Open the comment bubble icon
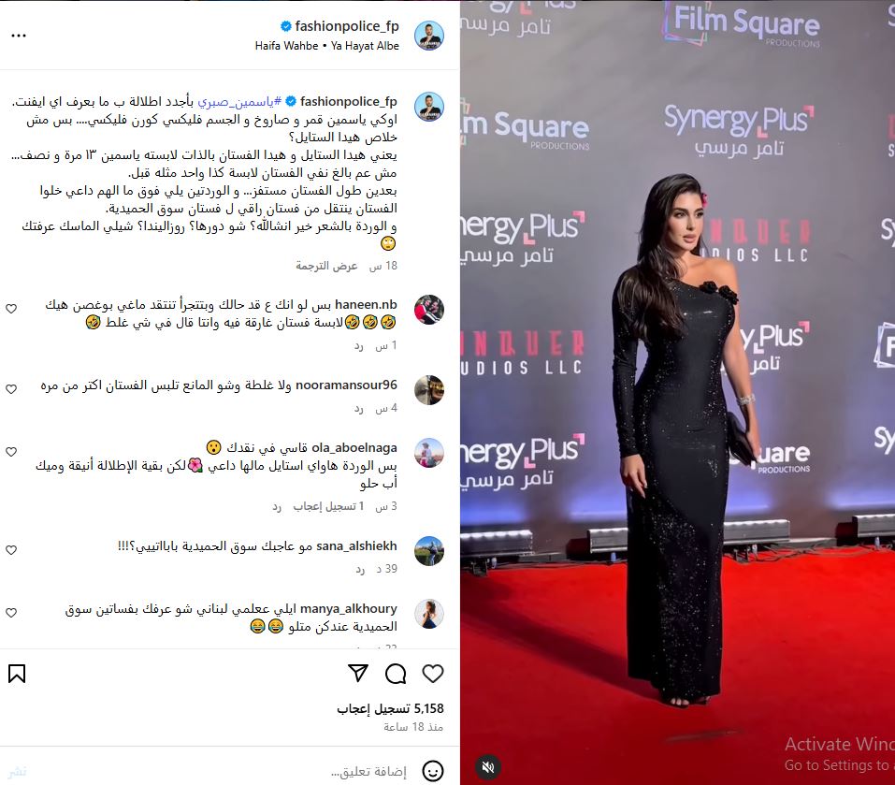The image size is (895, 785). [396, 674]
